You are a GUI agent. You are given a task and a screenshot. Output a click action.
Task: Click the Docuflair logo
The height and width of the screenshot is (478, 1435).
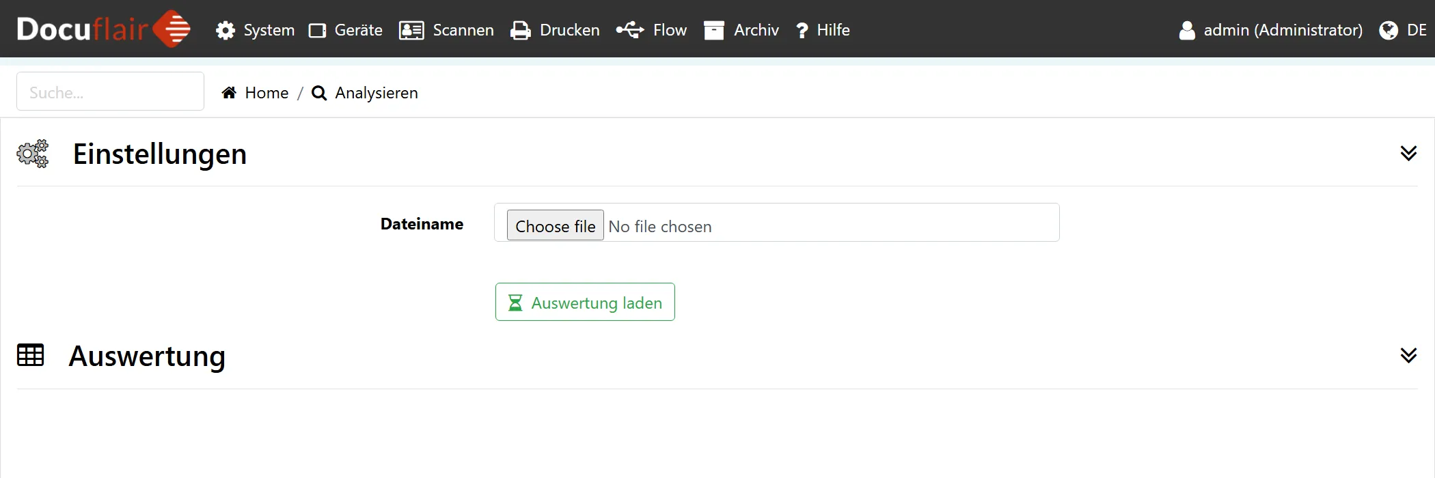click(103, 29)
